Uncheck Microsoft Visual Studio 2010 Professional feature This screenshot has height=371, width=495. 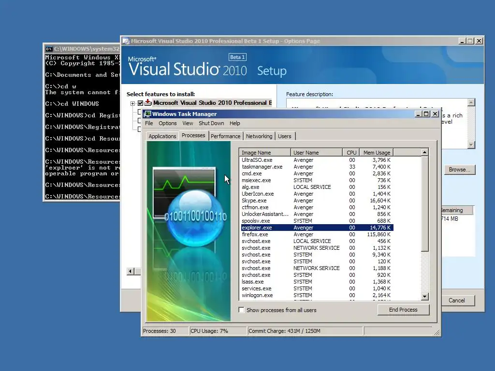coord(141,103)
